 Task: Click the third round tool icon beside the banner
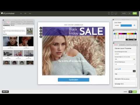click(41, 34)
